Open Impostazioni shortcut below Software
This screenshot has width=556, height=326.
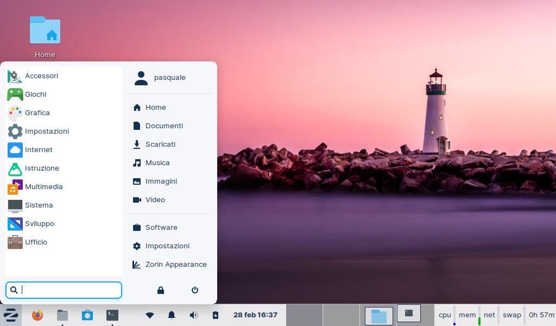click(x=170, y=246)
